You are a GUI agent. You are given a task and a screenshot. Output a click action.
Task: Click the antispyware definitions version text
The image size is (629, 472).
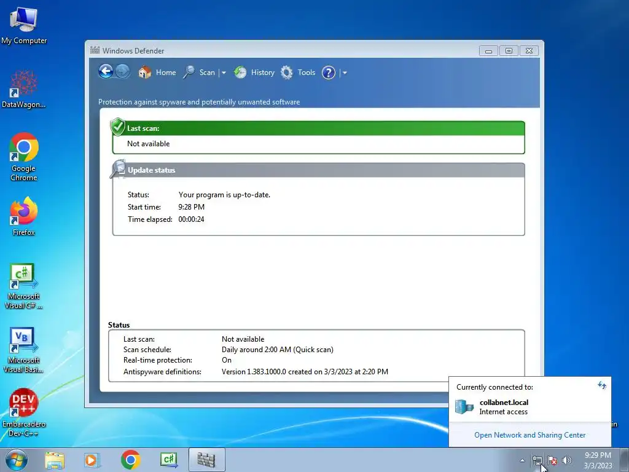(305, 372)
